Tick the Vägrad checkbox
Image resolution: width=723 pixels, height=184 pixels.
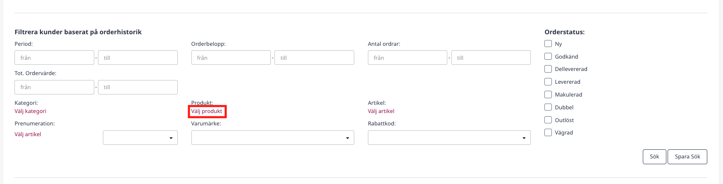(x=548, y=132)
